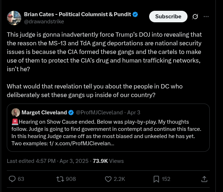223x192 pixels.
Task: Click the @ProfMJCleveland handle
Action: pyautogui.click(x=99, y=113)
